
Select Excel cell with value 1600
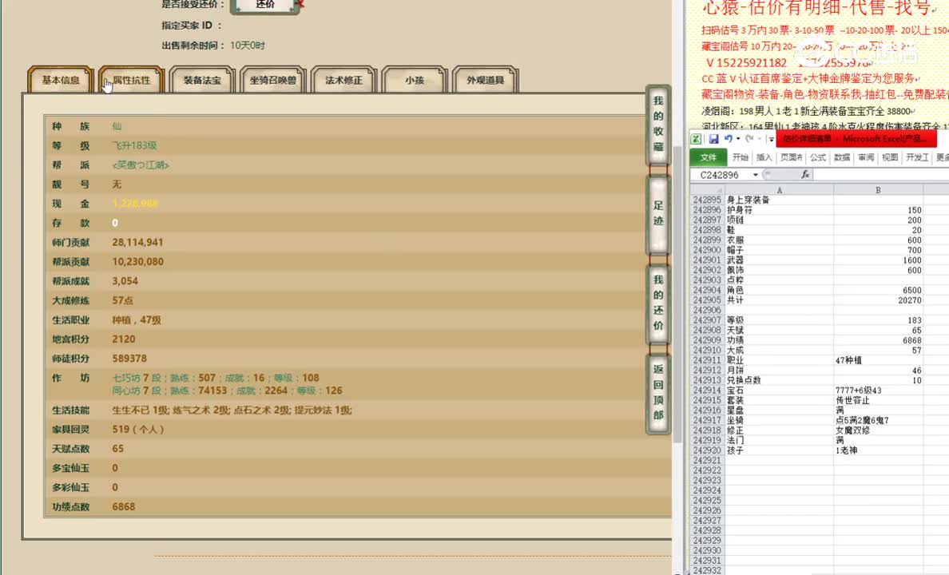[x=878, y=260]
